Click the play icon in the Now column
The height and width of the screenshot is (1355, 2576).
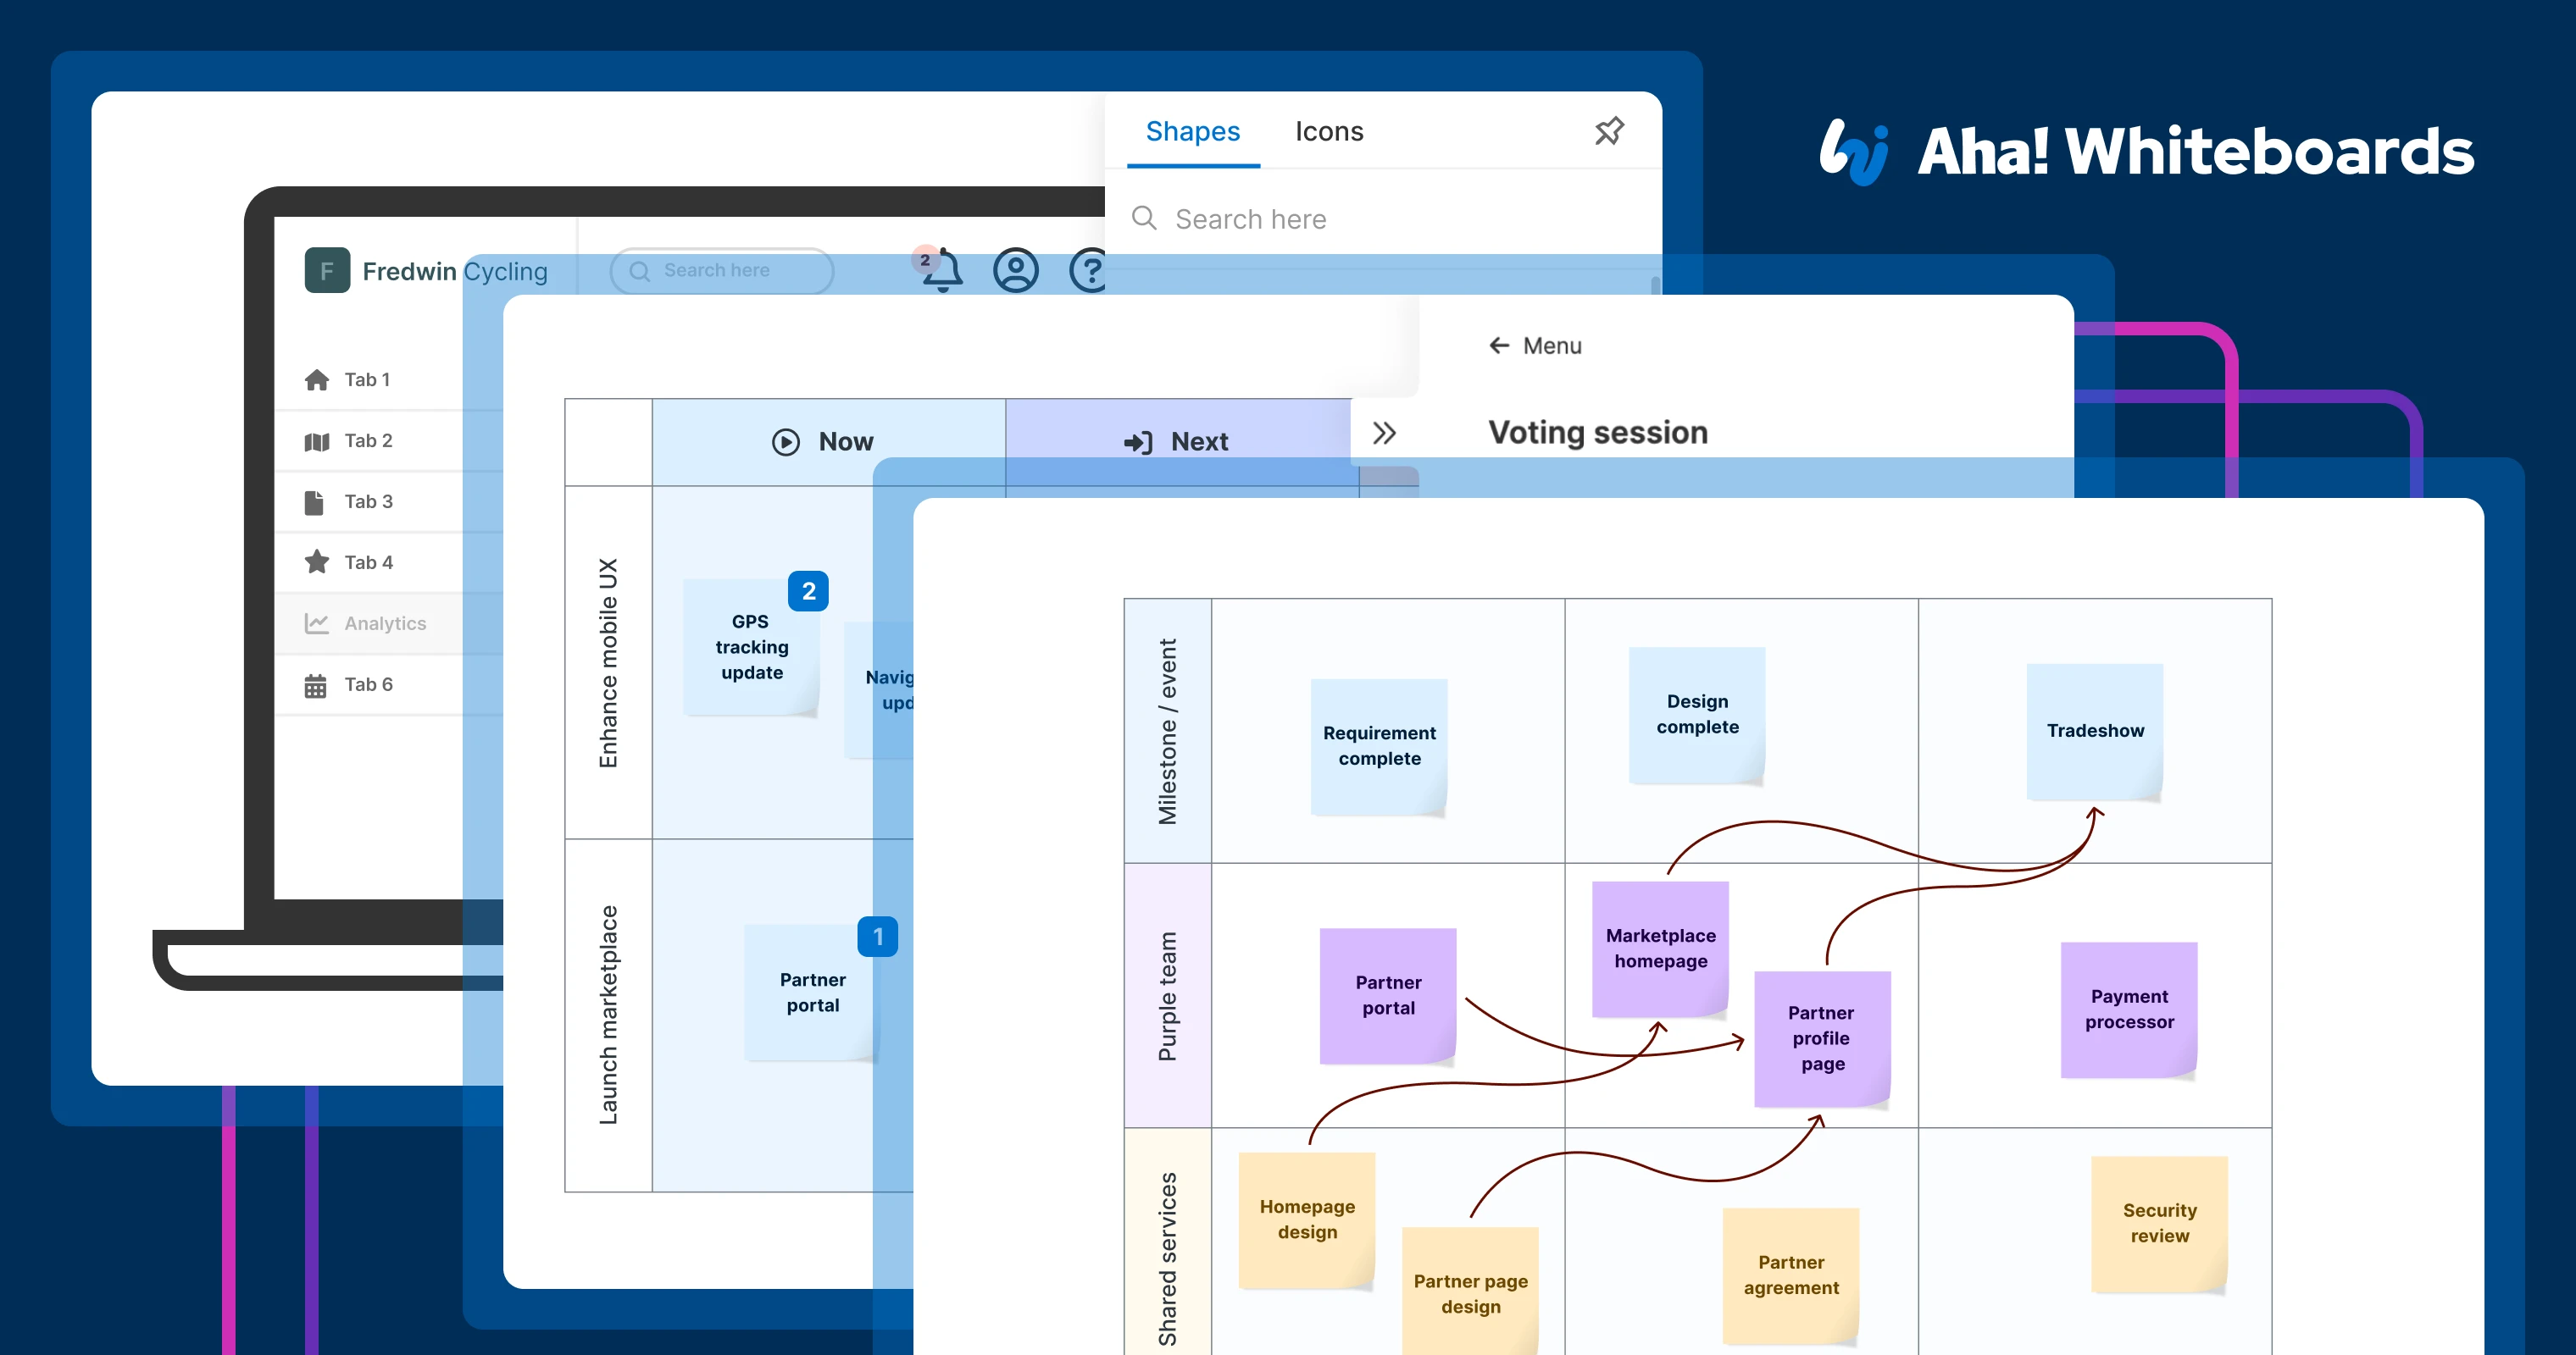[x=786, y=440]
